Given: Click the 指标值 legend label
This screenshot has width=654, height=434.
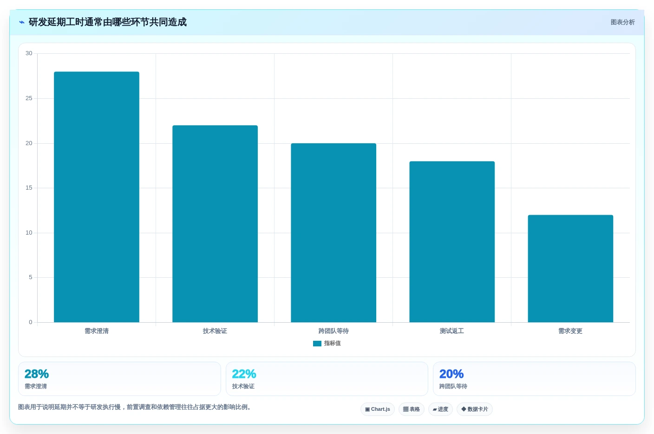Looking at the screenshot, I should [x=333, y=344].
